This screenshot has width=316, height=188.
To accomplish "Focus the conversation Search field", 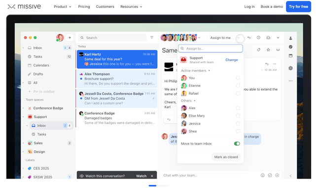I will coord(112,38).
